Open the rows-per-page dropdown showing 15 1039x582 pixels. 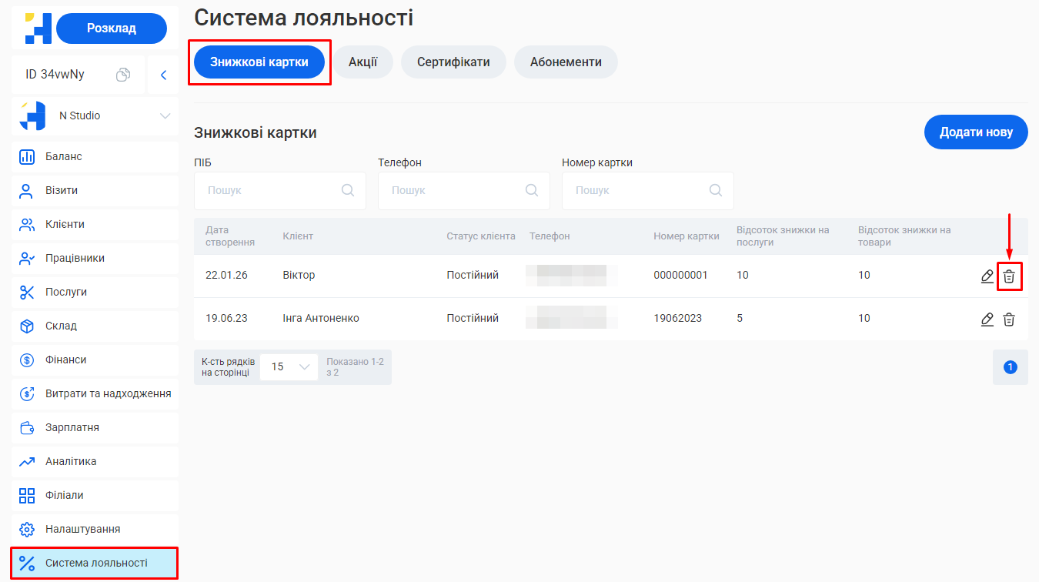pyautogui.click(x=289, y=366)
